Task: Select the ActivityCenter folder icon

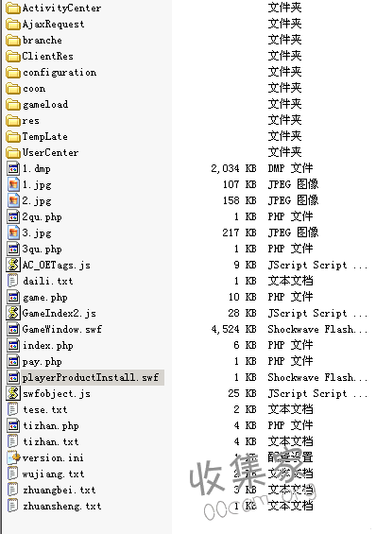Action: coord(13,9)
